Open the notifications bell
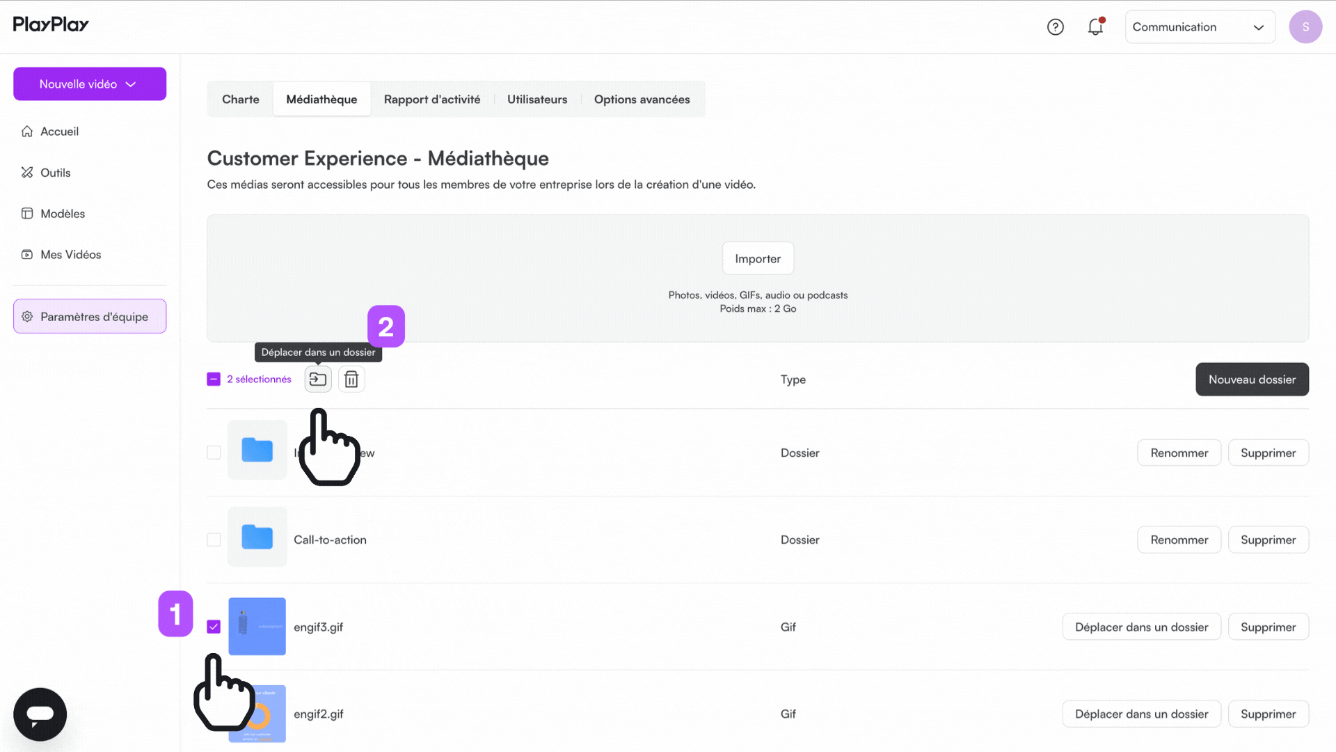 1096,26
